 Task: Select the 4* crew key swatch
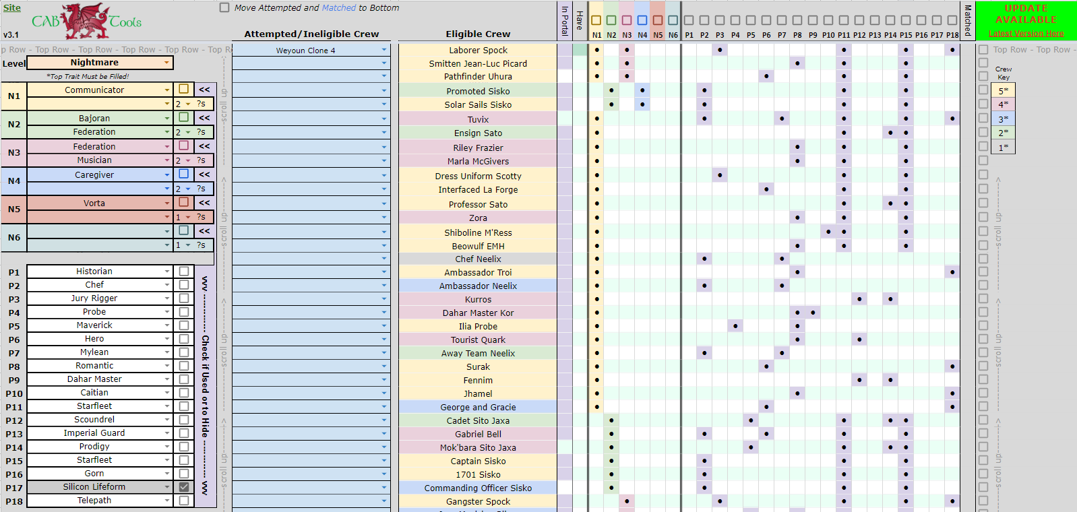coord(1003,104)
